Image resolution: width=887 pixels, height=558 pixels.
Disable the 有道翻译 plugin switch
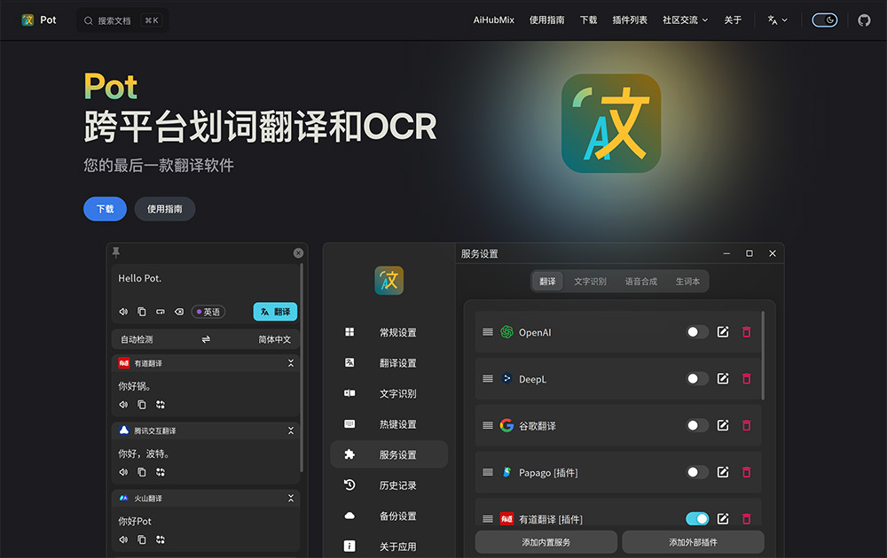(x=697, y=519)
